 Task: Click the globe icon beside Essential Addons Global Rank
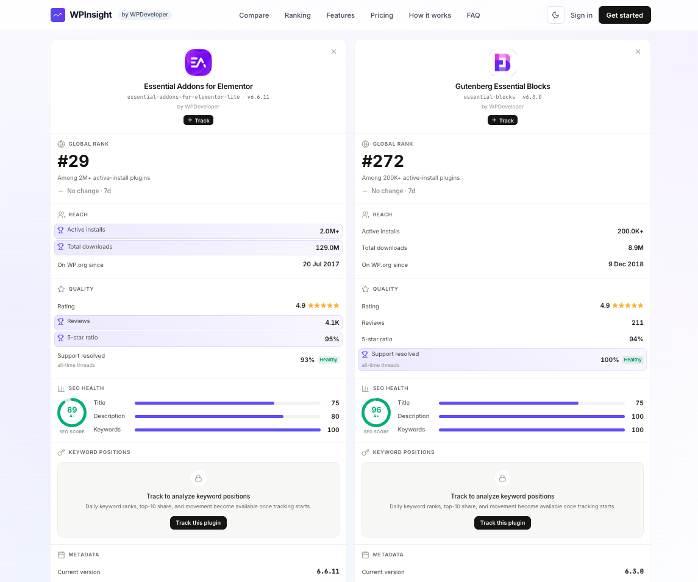tap(61, 144)
